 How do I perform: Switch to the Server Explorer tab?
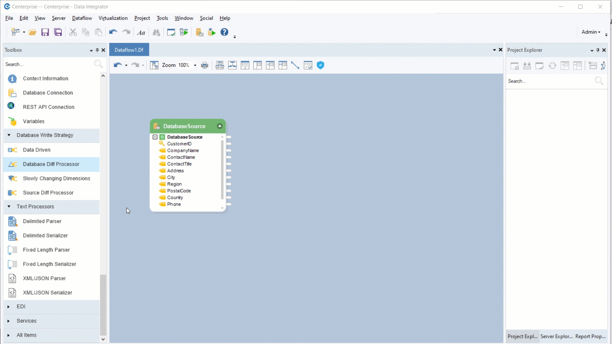point(556,336)
